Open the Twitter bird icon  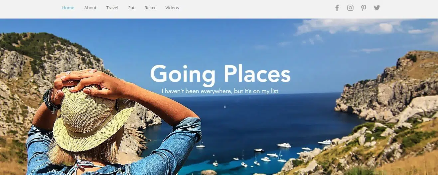(x=377, y=8)
